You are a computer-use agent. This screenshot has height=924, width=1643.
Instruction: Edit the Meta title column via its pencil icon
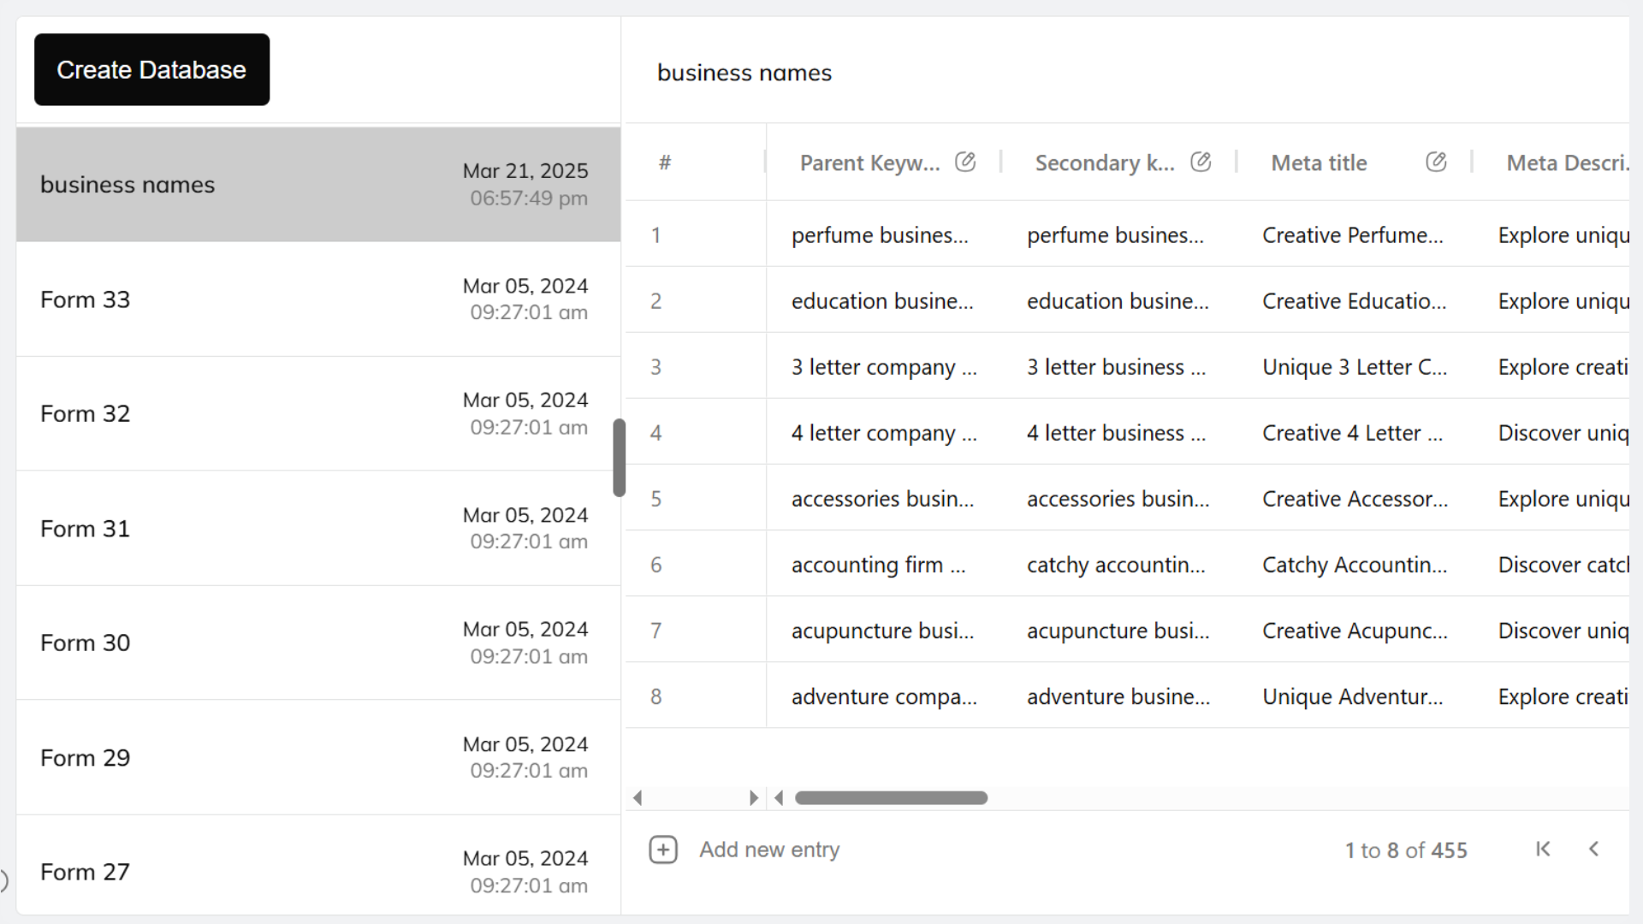(1436, 161)
